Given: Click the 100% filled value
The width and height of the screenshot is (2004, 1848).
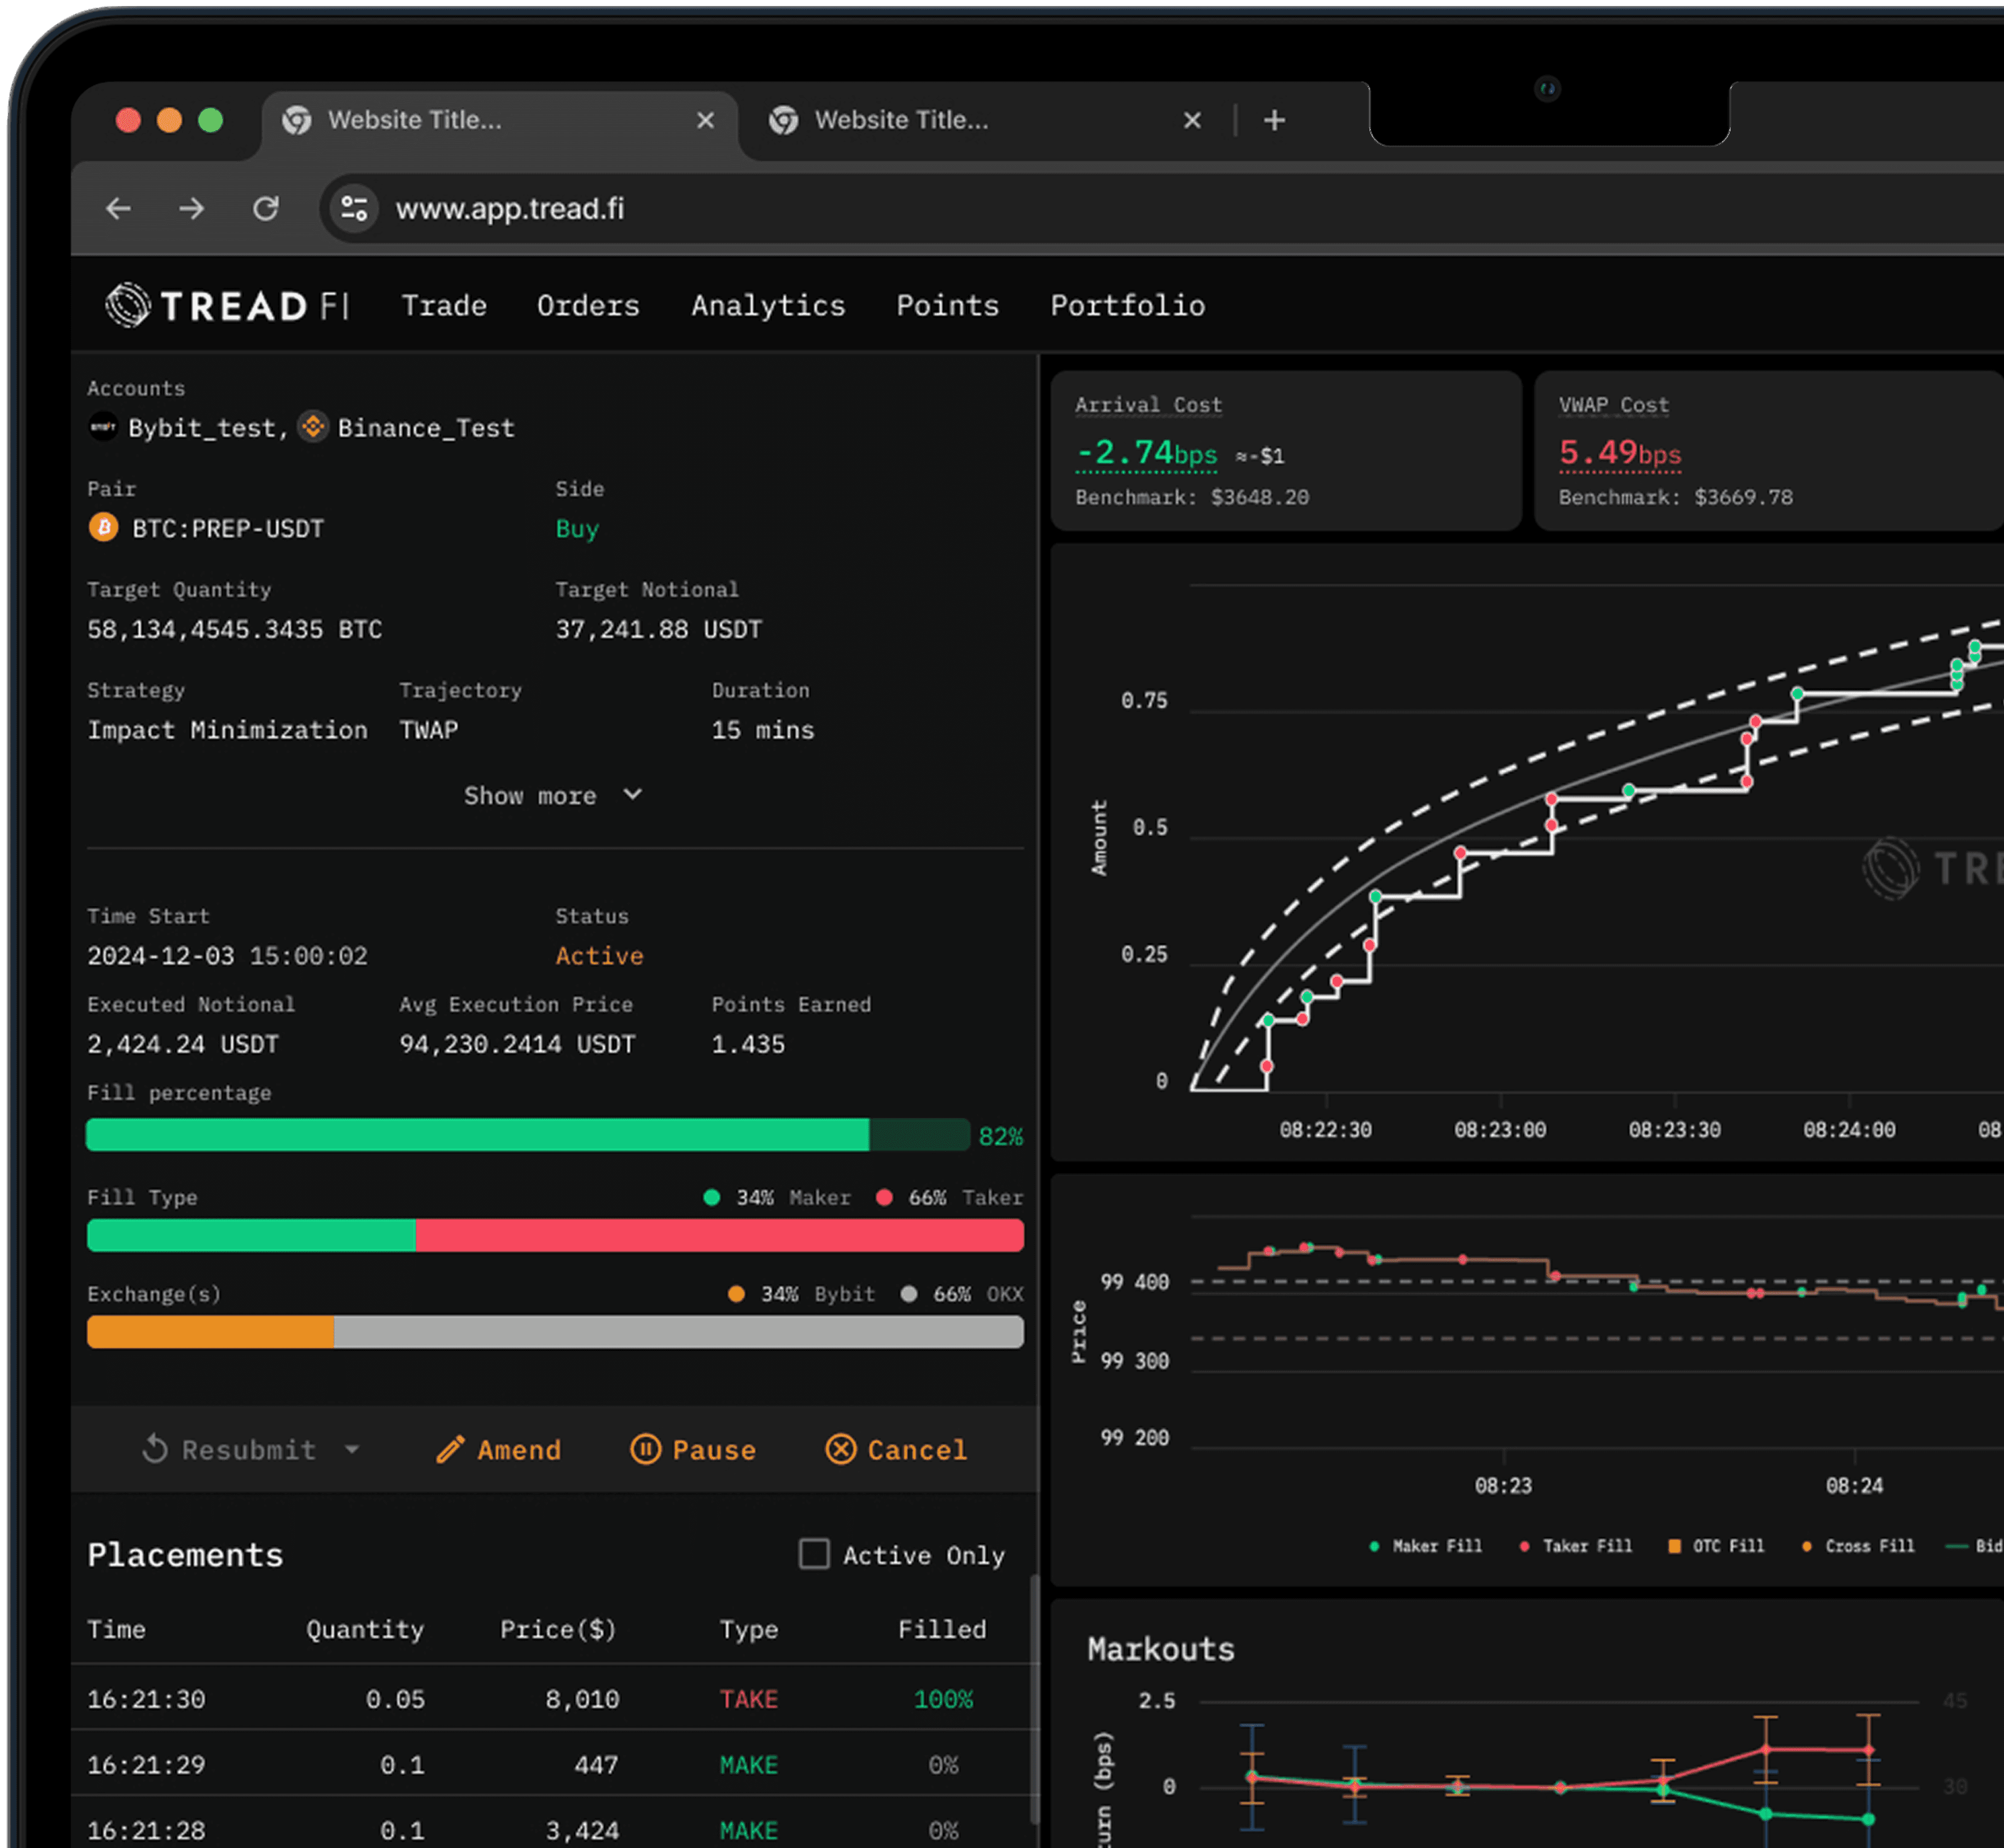Looking at the screenshot, I should [943, 1699].
